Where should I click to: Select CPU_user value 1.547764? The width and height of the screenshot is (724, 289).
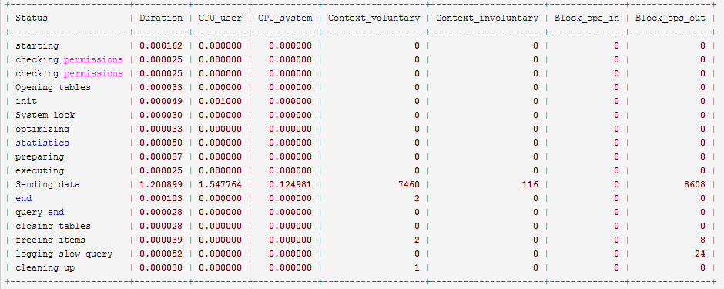coord(220,184)
